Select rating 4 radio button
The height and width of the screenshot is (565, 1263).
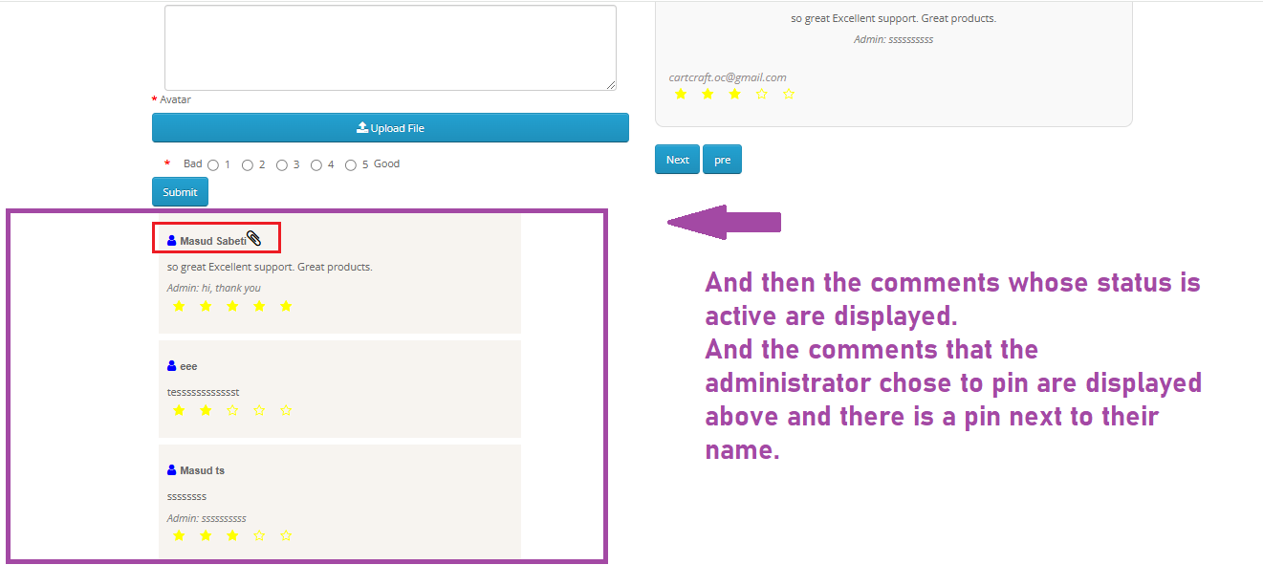[316, 165]
